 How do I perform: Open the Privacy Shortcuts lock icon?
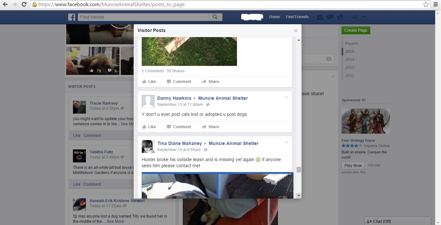click(355, 17)
